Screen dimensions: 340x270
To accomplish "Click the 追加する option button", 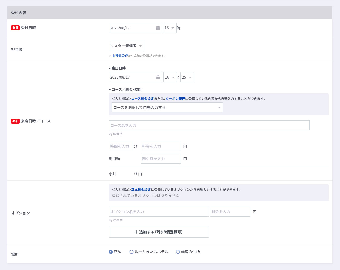I will (x=159, y=232).
